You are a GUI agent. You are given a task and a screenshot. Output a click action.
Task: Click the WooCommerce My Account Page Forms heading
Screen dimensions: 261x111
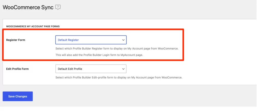(33, 26)
